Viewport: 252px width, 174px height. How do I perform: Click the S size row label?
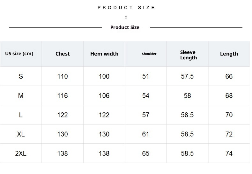pos(21,77)
